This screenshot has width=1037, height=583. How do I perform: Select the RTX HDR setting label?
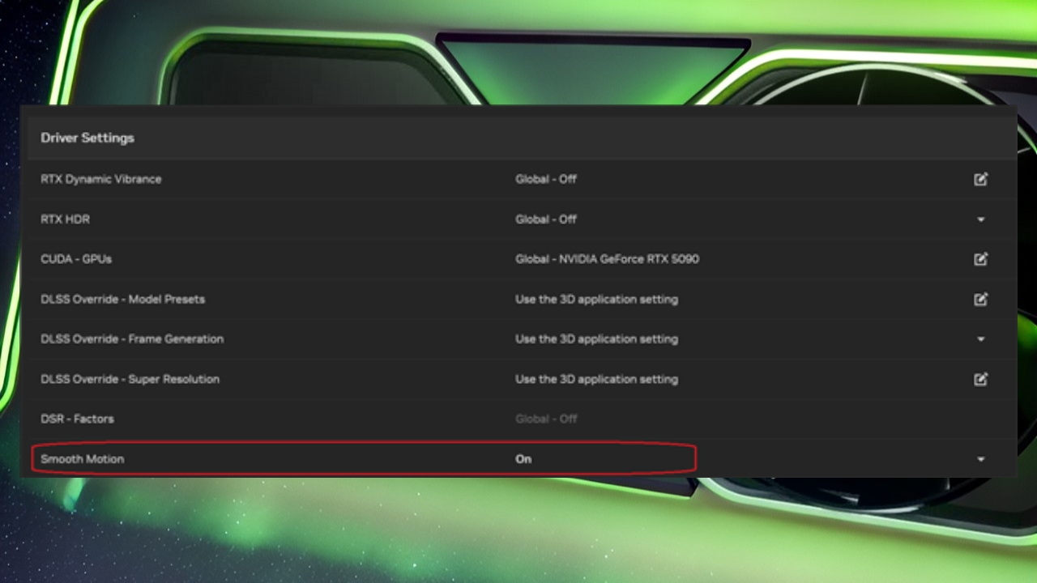point(66,219)
